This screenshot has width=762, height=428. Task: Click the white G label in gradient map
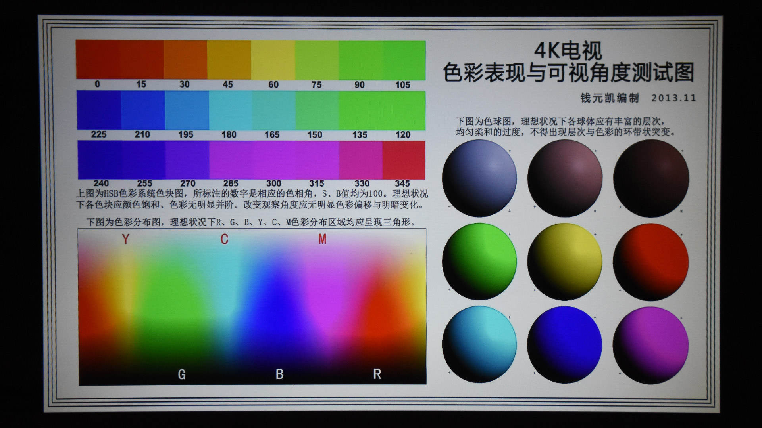[182, 374]
